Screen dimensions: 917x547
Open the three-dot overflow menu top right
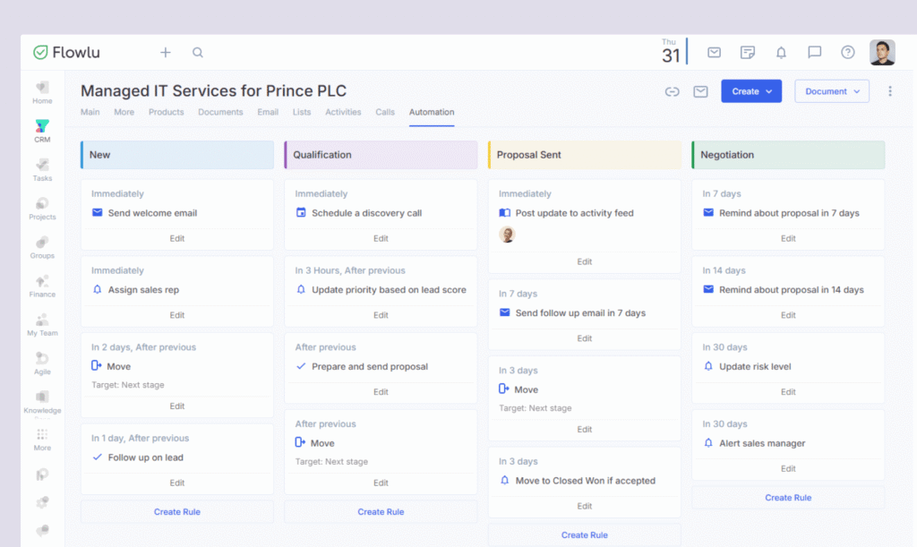889,90
